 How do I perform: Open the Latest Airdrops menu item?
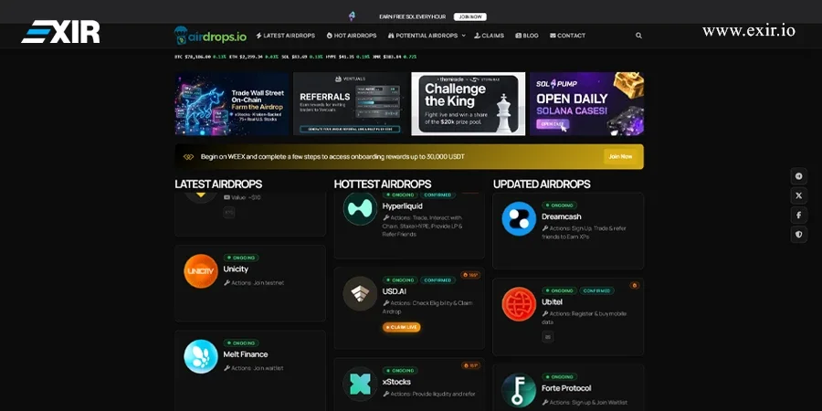tap(286, 36)
